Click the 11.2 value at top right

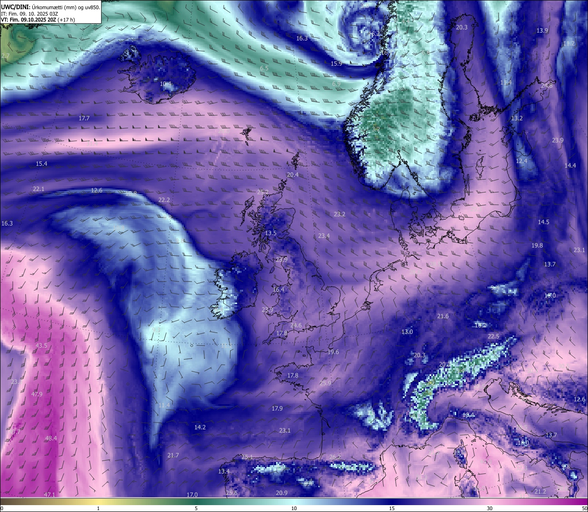click(x=569, y=43)
